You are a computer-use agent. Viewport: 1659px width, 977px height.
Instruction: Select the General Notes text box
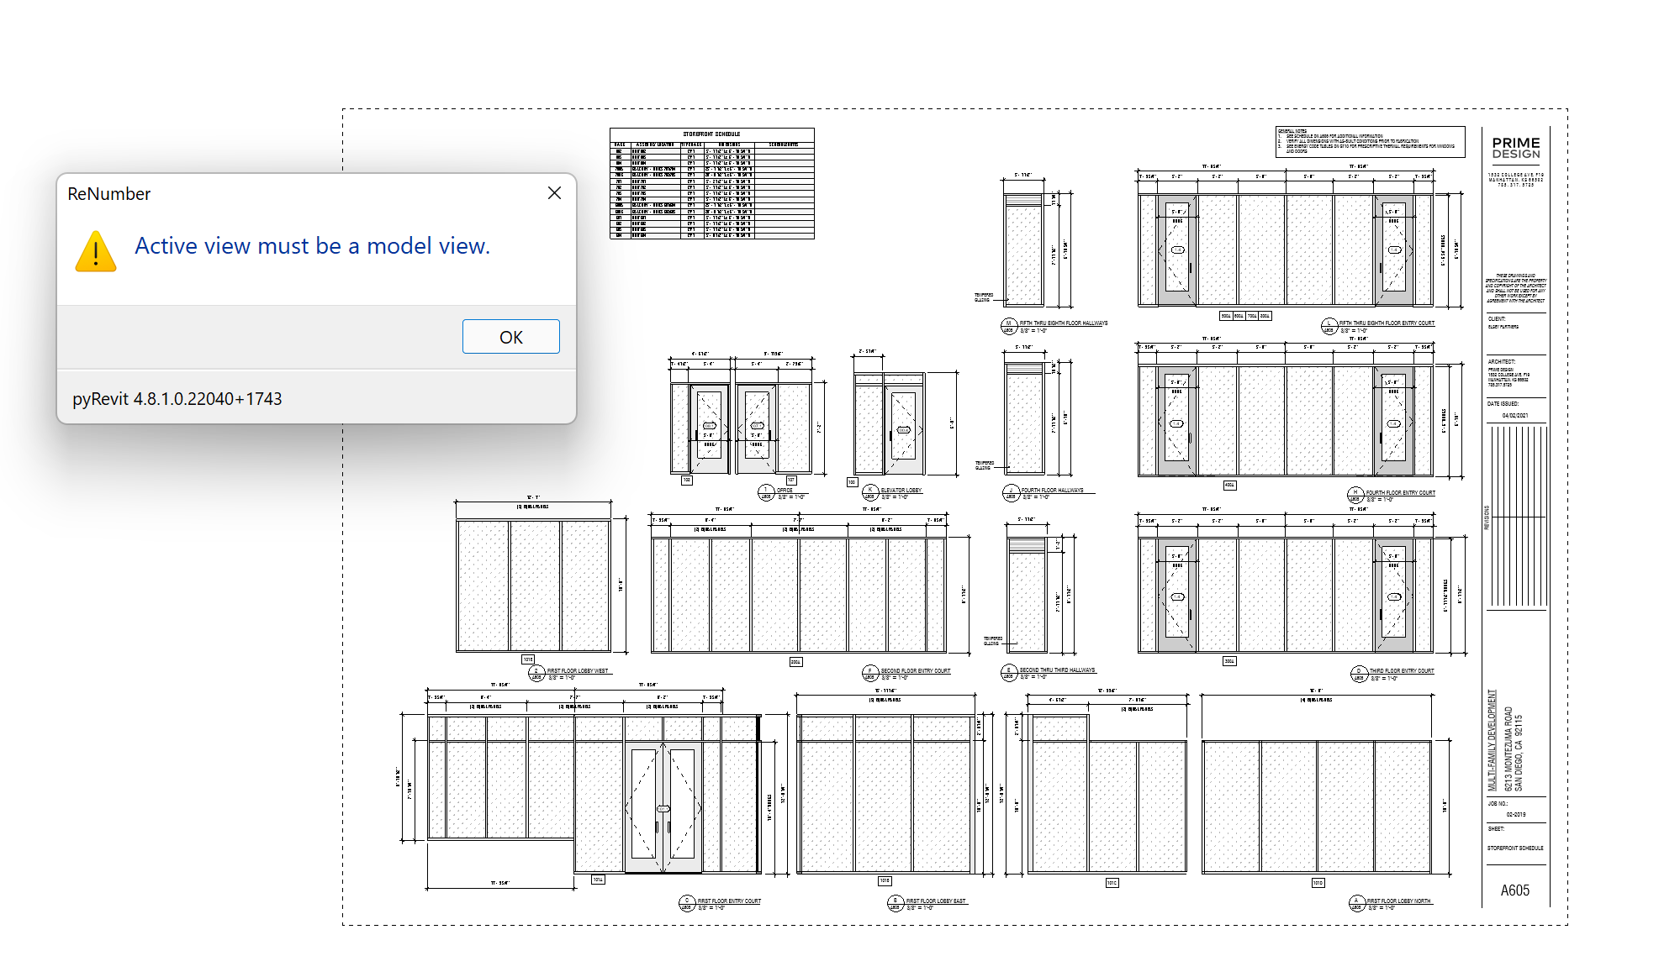click(1369, 141)
